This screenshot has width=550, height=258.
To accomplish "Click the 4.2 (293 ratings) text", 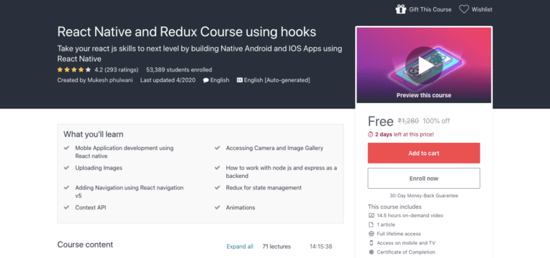I will [117, 69].
